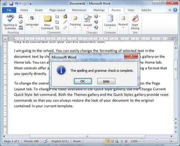
Task: Click the Reject change icon
Action: point(96,16)
